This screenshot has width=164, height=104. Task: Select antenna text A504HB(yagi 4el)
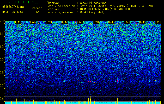click(x=92, y=12)
